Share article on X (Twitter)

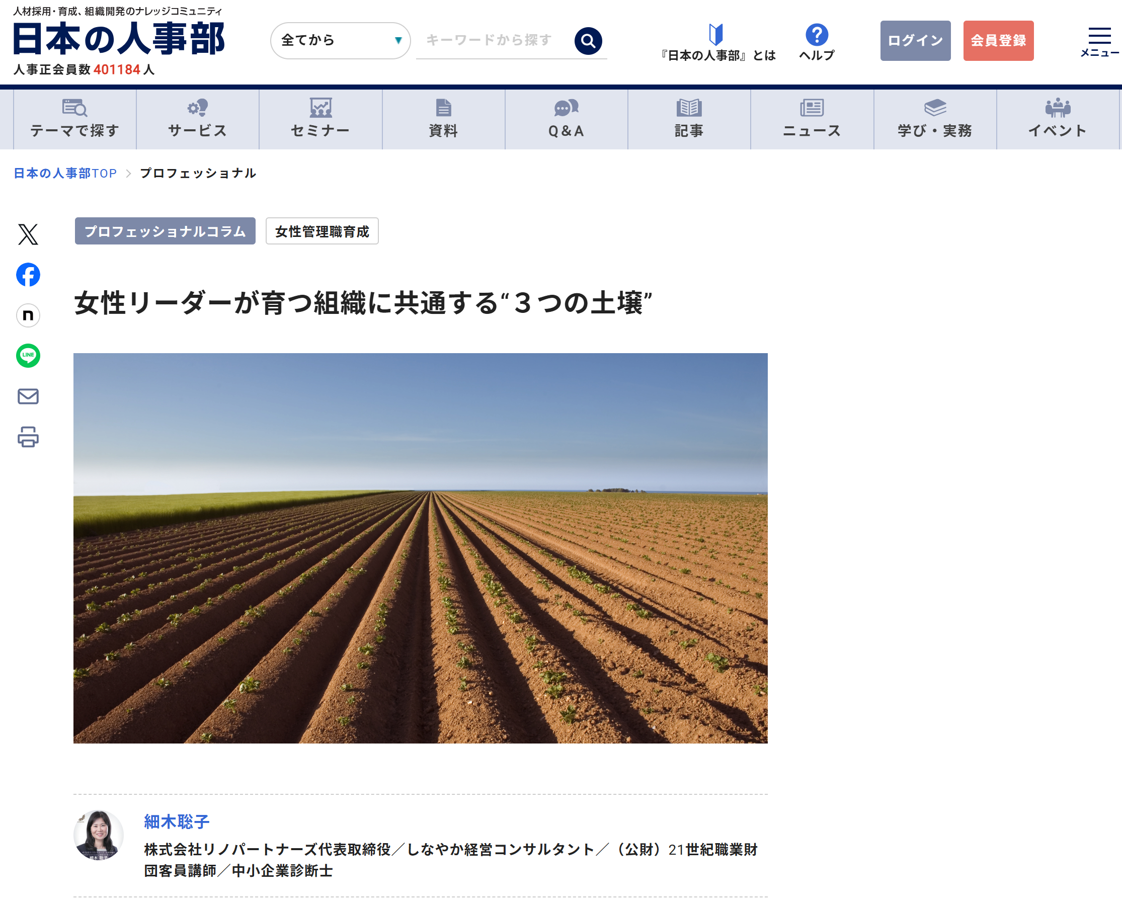click(28, 234)
